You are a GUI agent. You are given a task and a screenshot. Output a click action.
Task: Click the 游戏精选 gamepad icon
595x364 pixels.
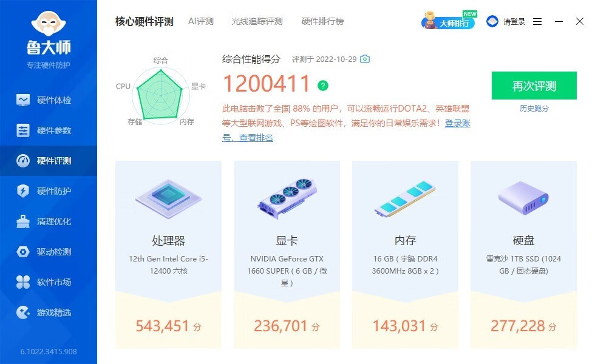tap(23, 312)
